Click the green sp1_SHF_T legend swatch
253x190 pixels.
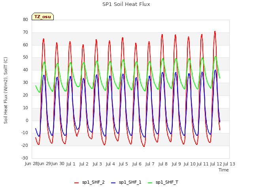click(150, 183)
